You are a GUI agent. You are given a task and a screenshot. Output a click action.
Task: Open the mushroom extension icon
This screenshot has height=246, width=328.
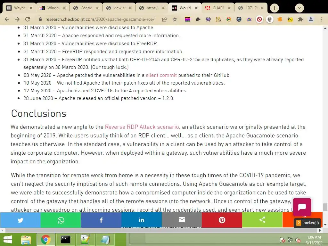coord(228,20)
